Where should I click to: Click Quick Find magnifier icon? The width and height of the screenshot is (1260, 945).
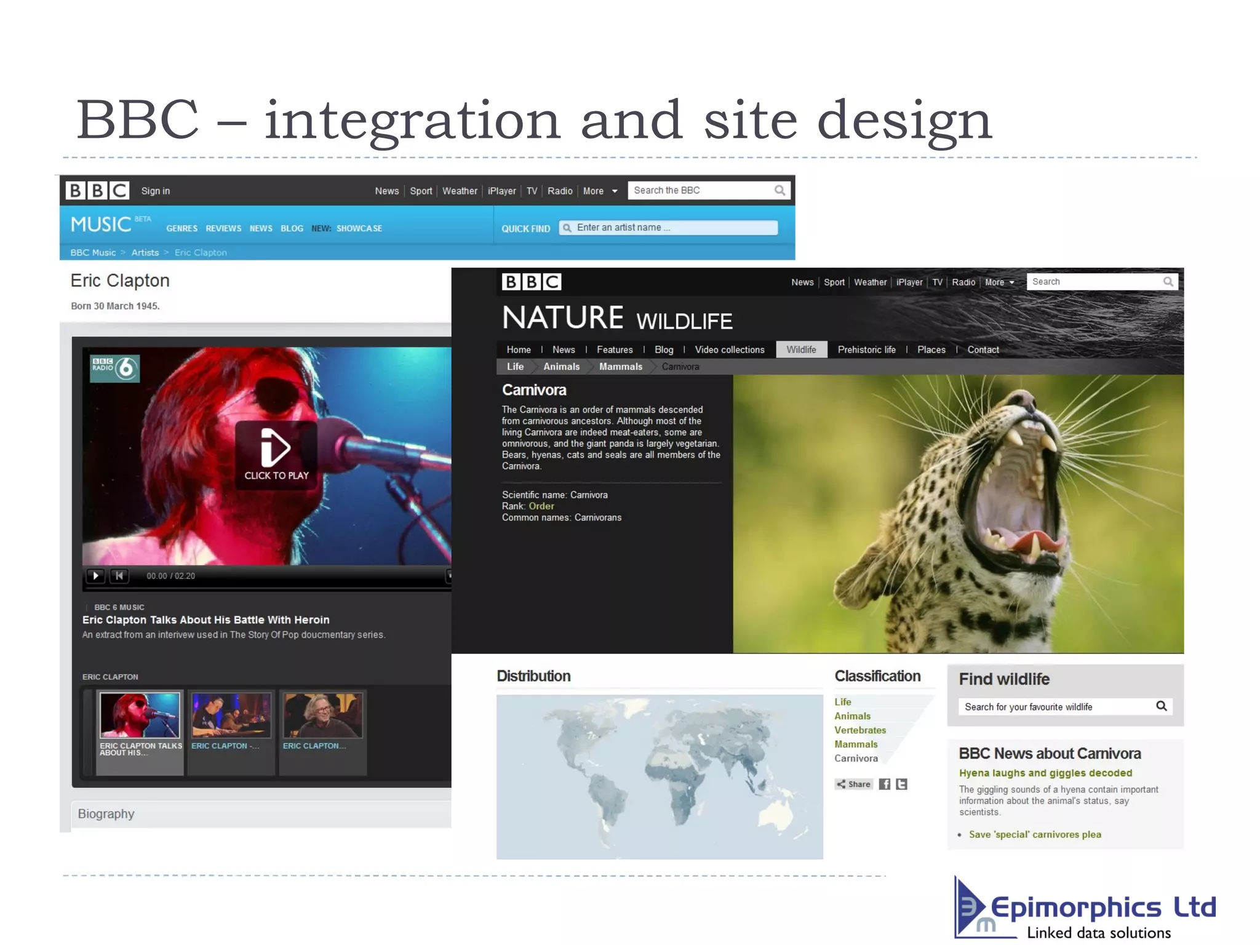coord(567,228)
